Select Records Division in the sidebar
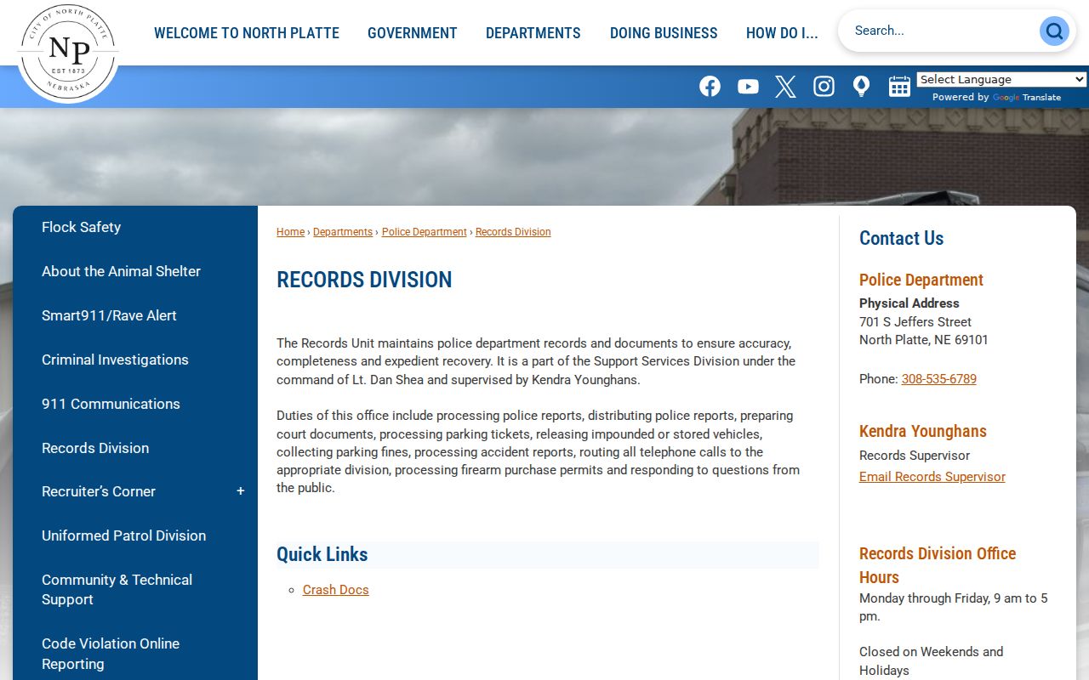 pos(95,448)
